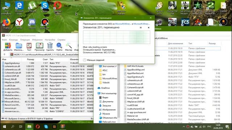232x130 pixels.
Task: Collapse details via Меньше сведений
Action: coord(94,60)
